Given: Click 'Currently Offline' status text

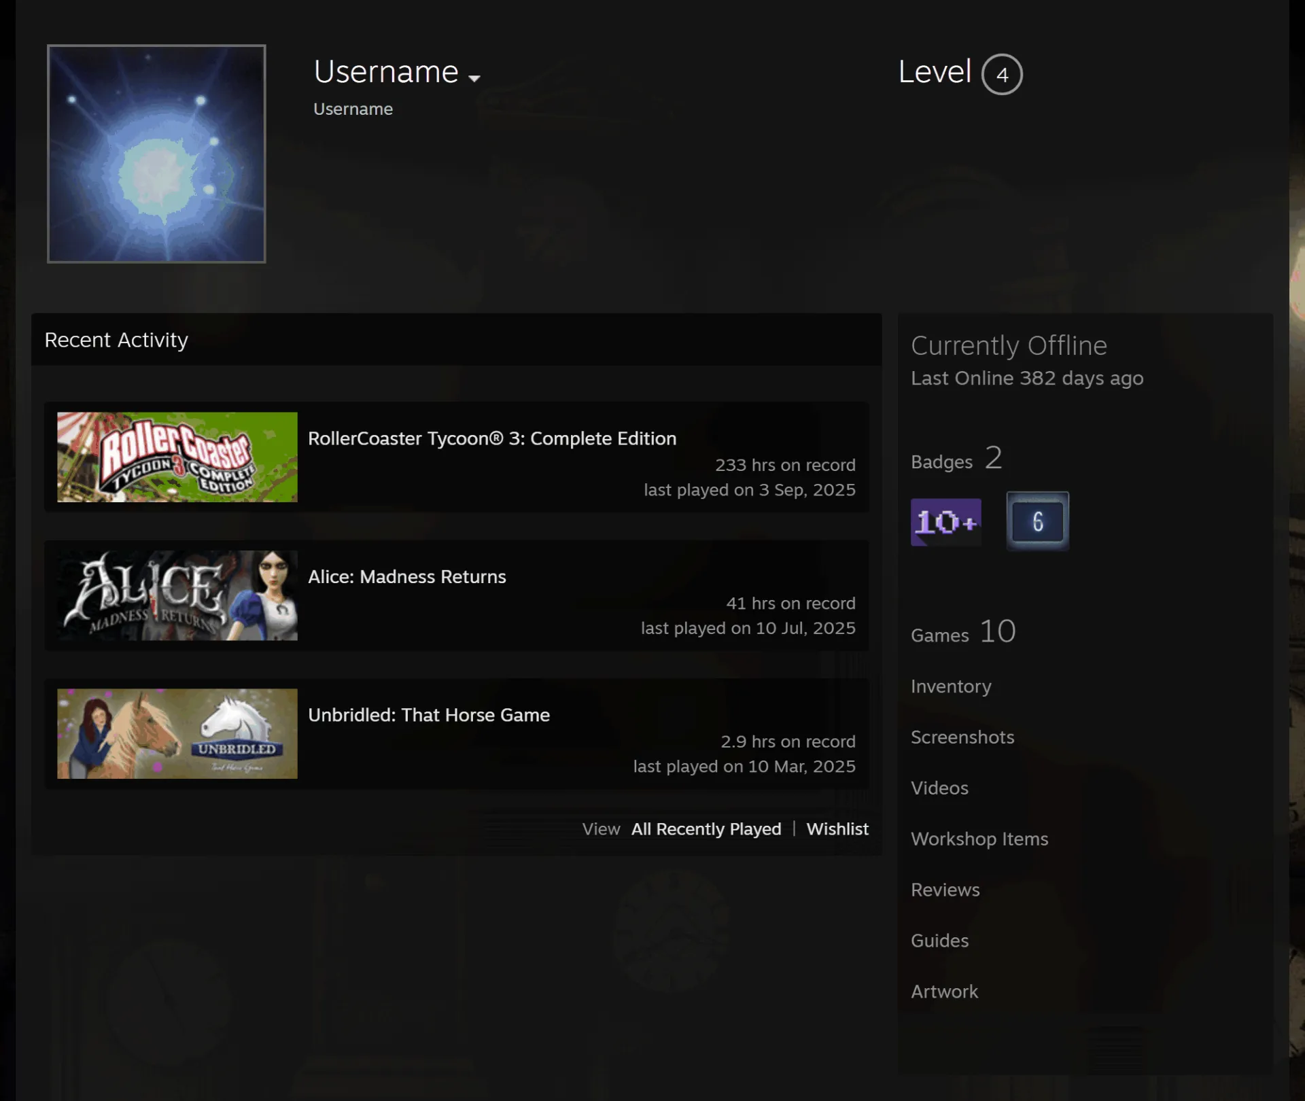Looking at the screenshot, I should point(1009,346).
